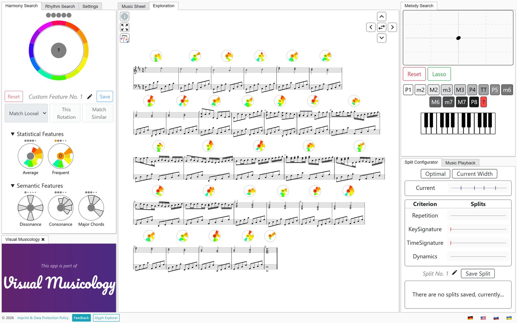Select the Consonance semantic feature glyph
517x323 pixels.
(60, 208)
